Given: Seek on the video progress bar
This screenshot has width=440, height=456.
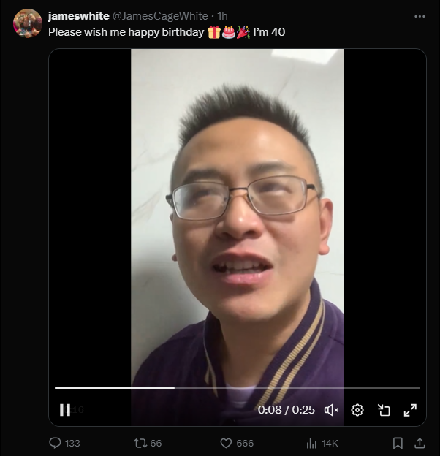Looking at the screenshot, I should point(238,388).
